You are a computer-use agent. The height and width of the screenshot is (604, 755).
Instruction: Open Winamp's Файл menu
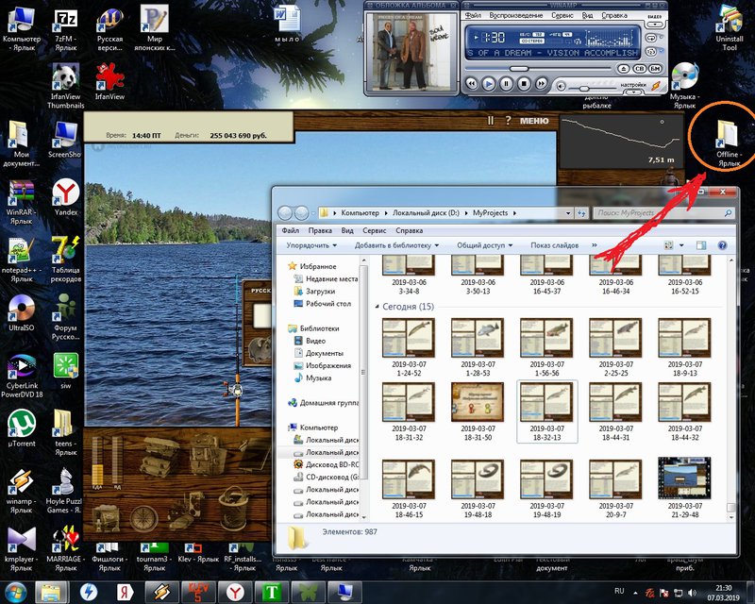[474, 15]
